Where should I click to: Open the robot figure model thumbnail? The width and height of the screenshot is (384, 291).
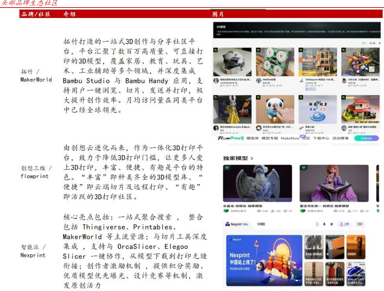point(360,62)
